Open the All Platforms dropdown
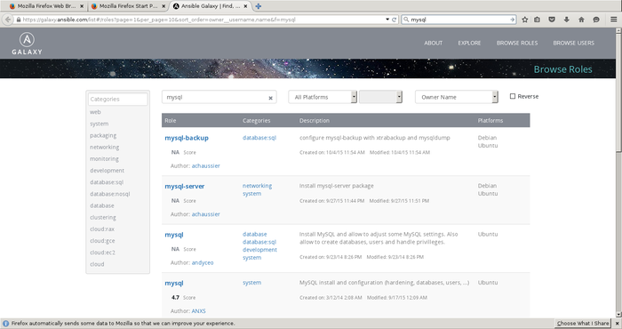The width and height of the screenshot is (622, 329). pyautogui.click(x=323, y=97)
